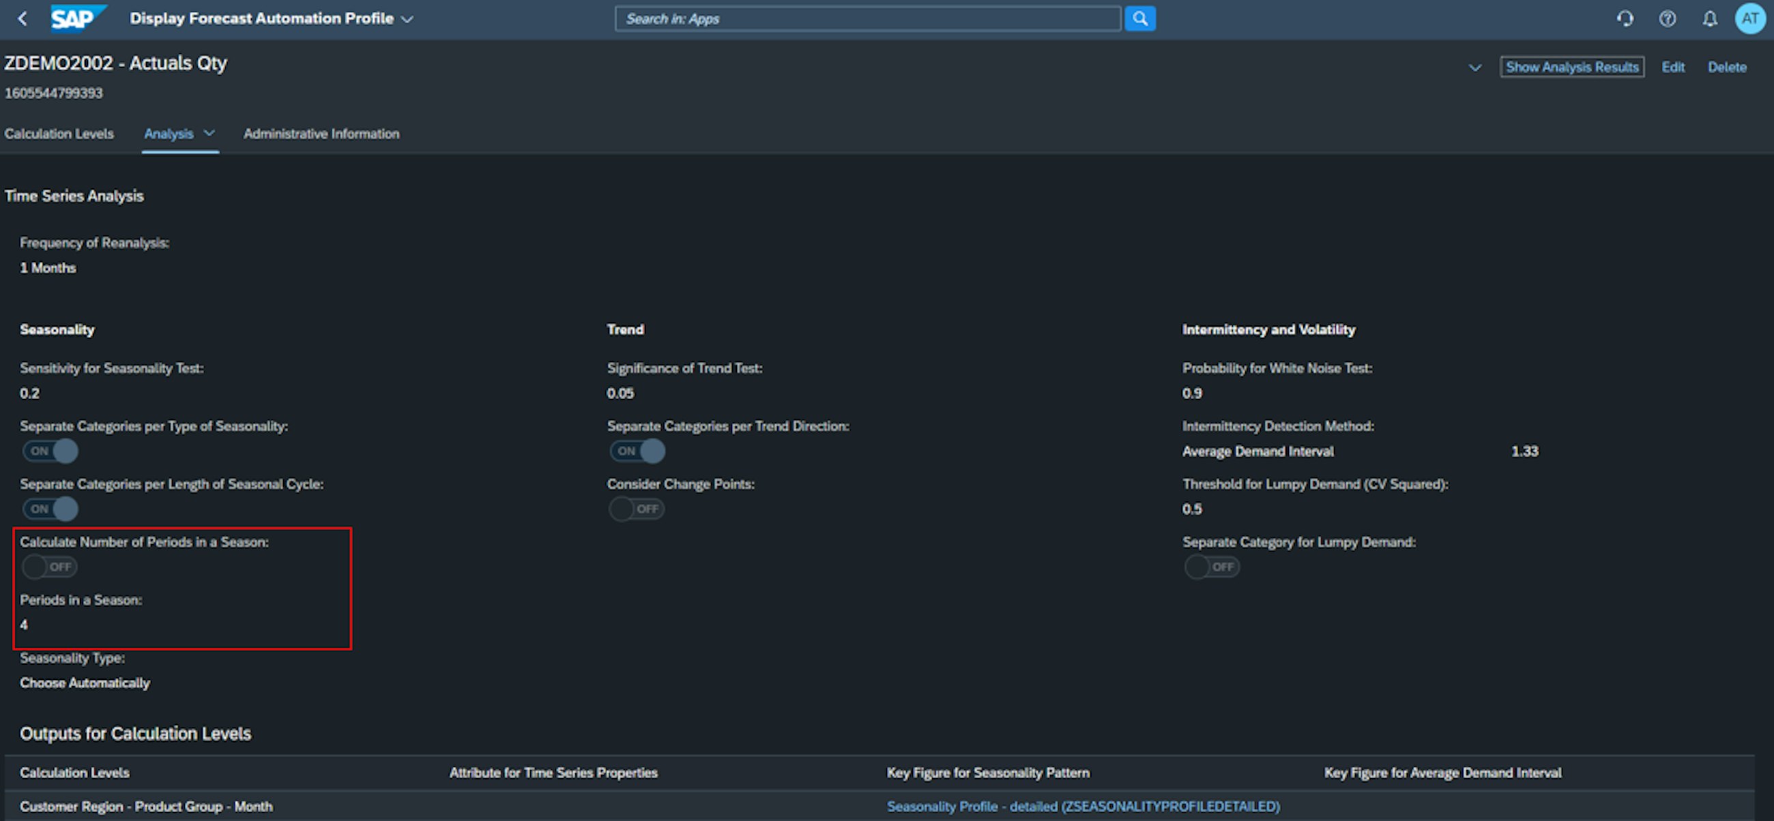
Task: Click the help question mark icon
Action: click(1666, 18)
